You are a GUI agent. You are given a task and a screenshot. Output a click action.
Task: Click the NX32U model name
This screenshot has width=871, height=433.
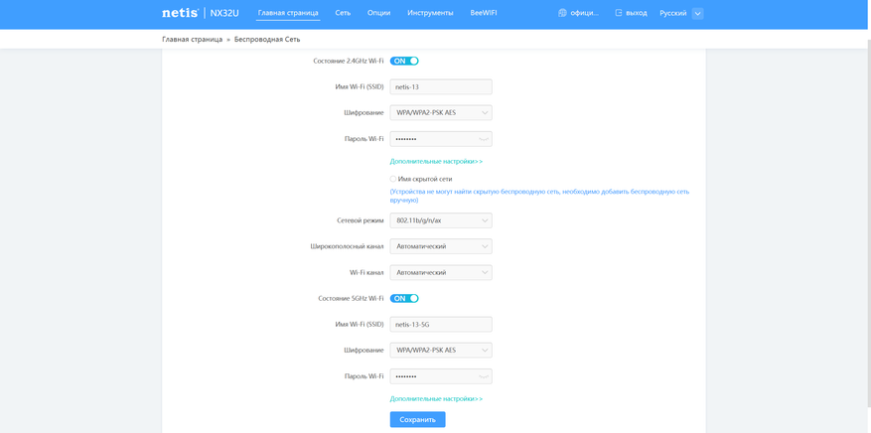pyautogui.click(x=224, y=13)
